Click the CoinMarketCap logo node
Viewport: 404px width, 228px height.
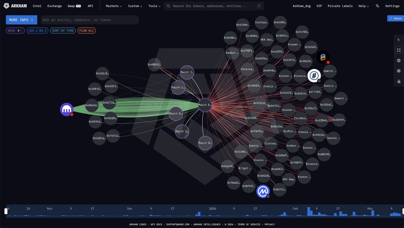263,191
